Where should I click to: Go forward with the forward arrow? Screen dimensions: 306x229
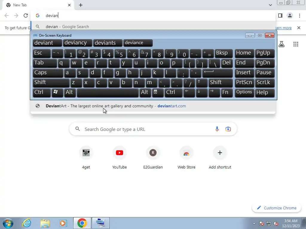tap(16, 16)
